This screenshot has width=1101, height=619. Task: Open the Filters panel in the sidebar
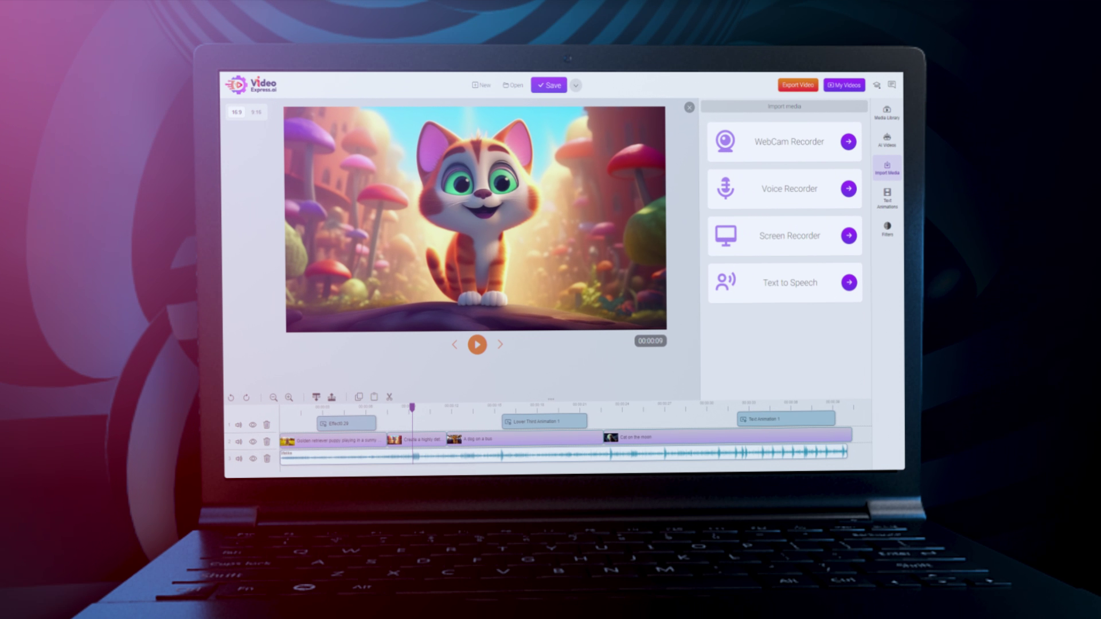pos(887,229)
